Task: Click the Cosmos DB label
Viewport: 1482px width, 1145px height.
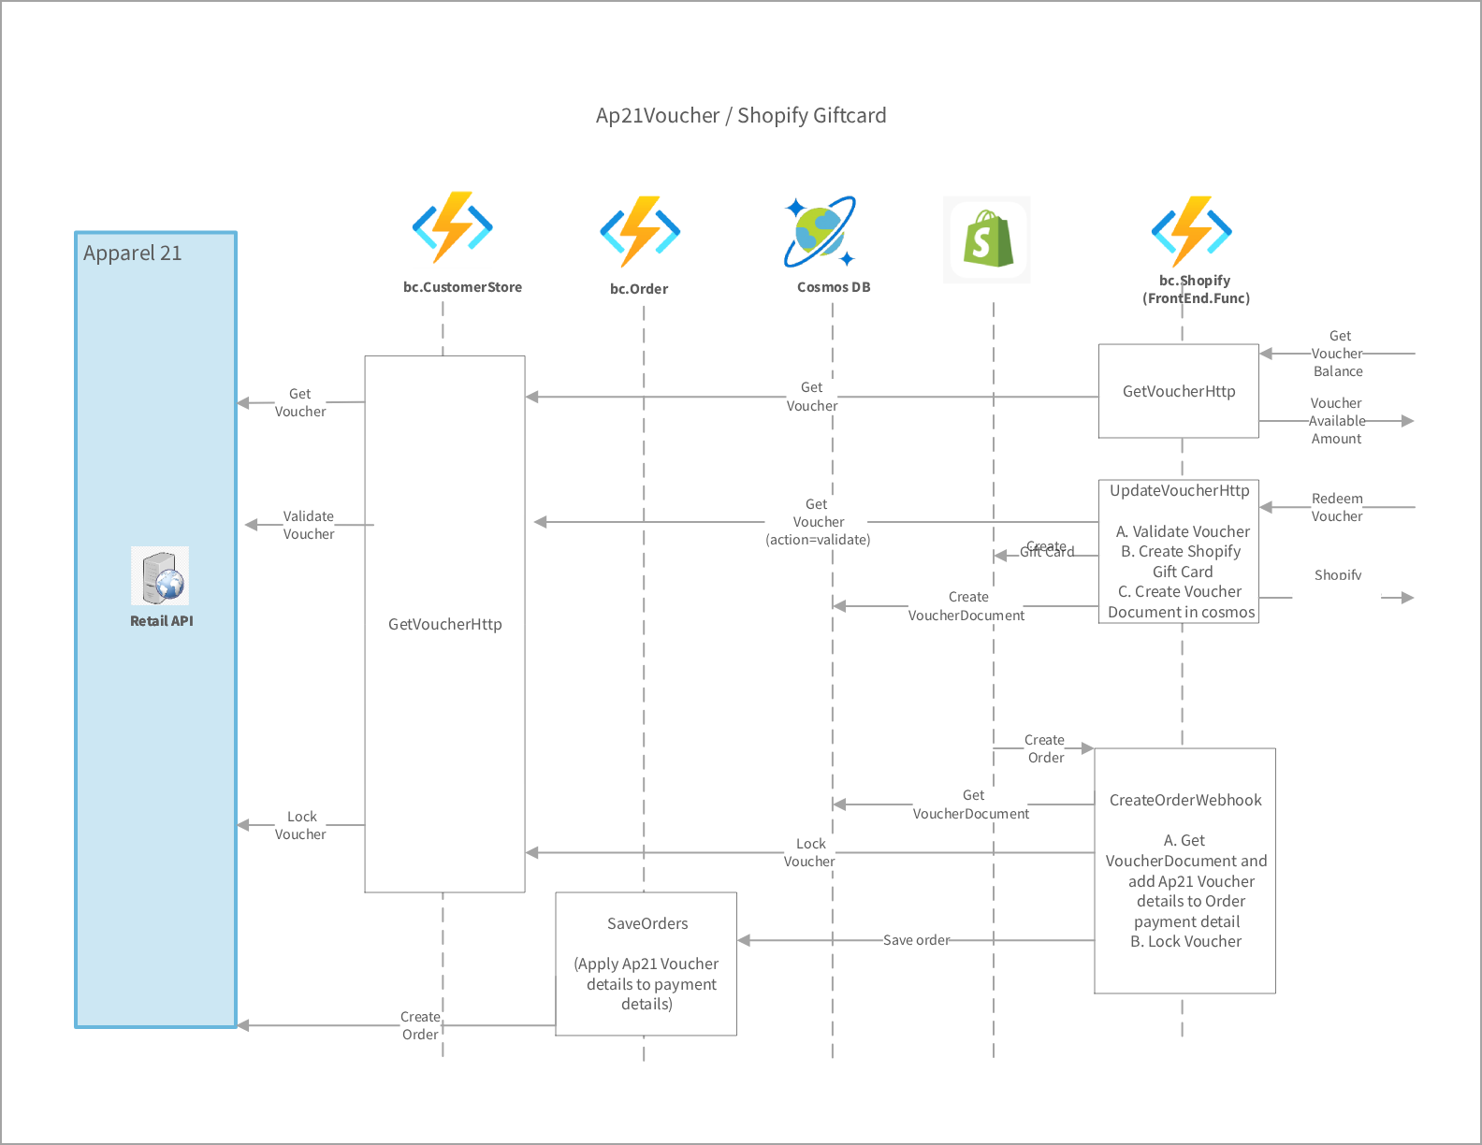Action: click(834, 287)
